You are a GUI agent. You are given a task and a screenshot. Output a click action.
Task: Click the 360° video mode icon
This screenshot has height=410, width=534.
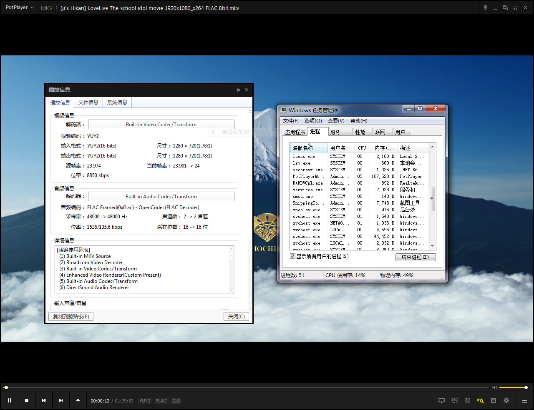pos(455,400)
